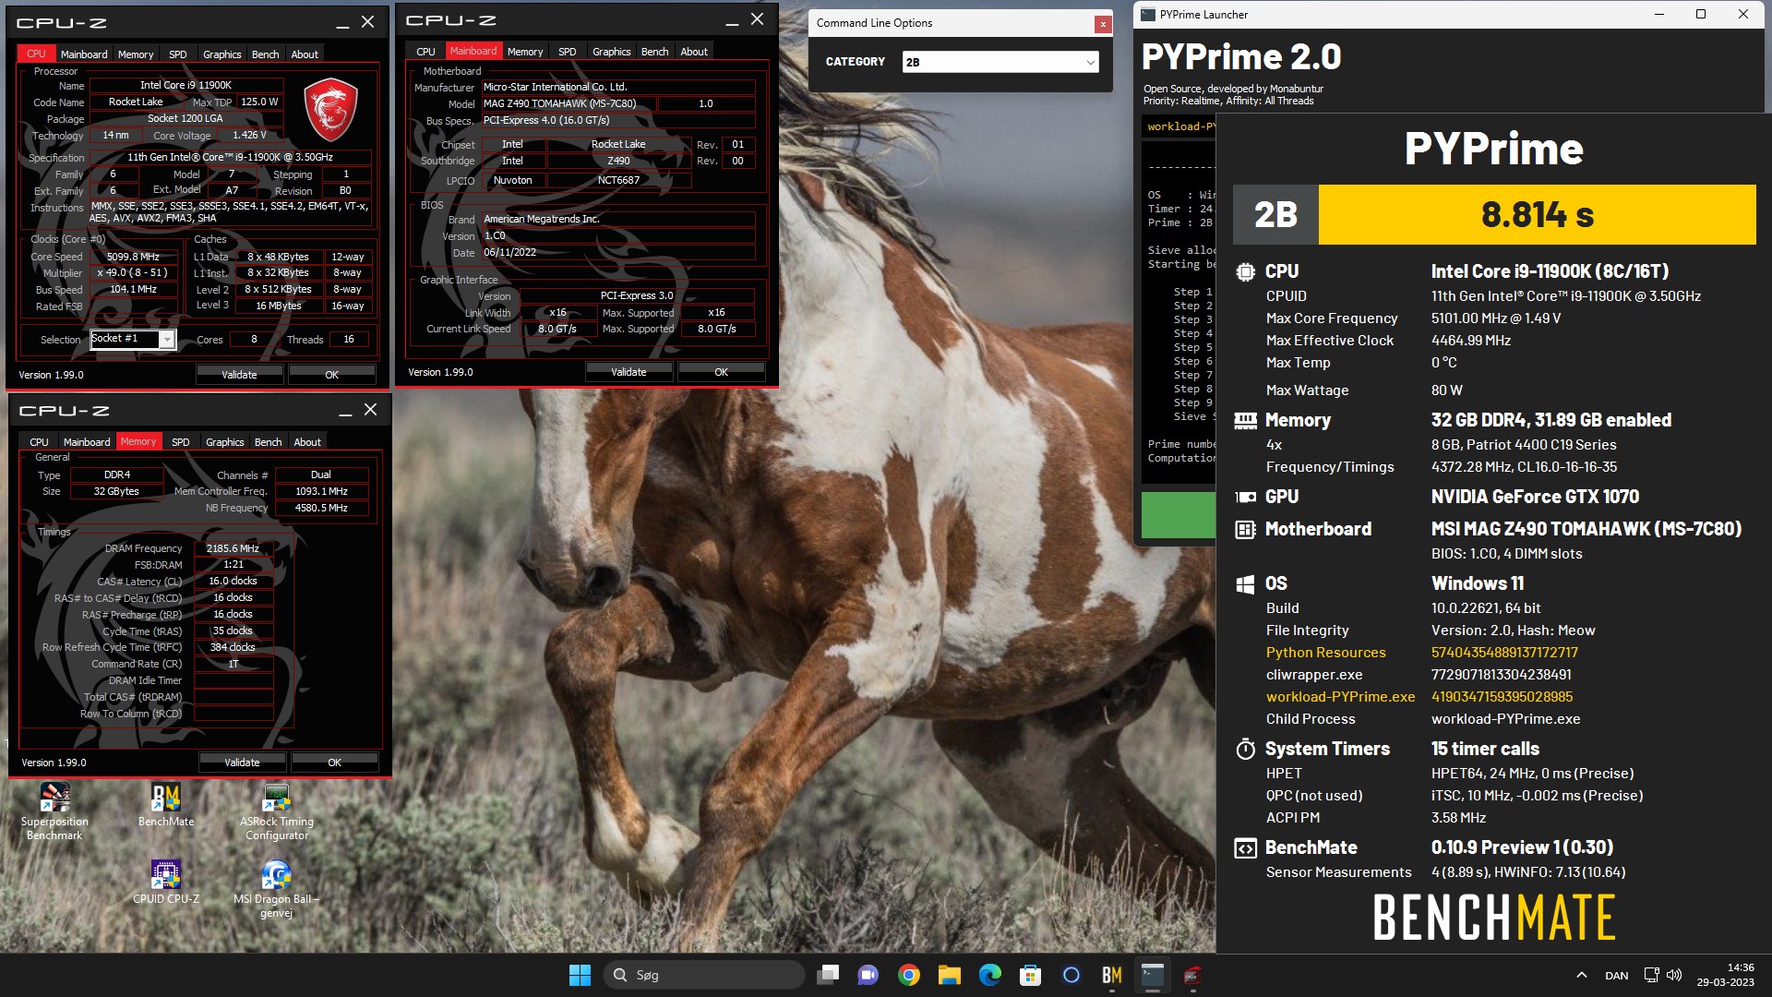Open MSI Dragon Ball desktop icon
The image size is (1772, 997).
coord(277,889)
